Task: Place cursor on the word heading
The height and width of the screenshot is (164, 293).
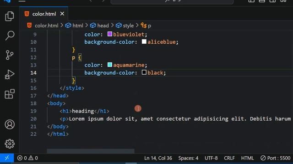Action: click(x=83, y=111)
